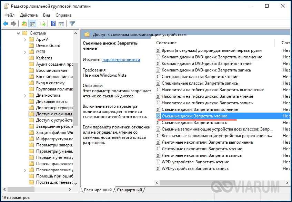Click the tree pane's horizontal scroll right arrow
Screen dimensions: 292x202
tap(70, 189)
